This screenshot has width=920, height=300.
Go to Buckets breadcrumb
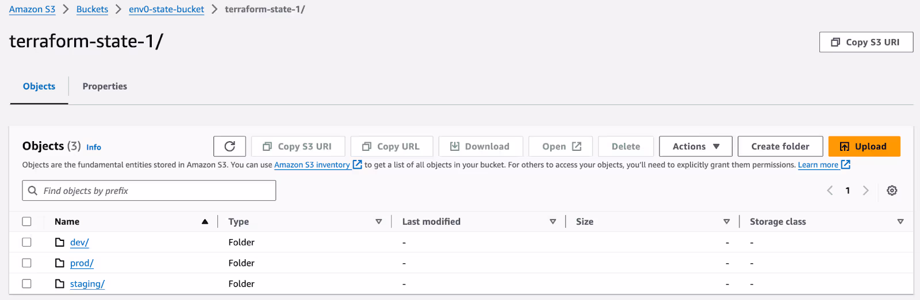pos(92,9)
